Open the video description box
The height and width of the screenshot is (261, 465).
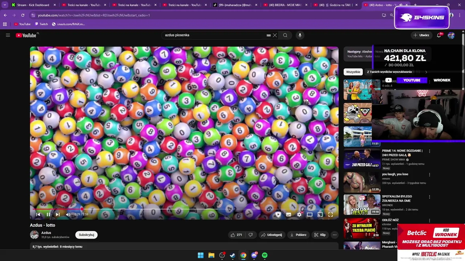184,246
